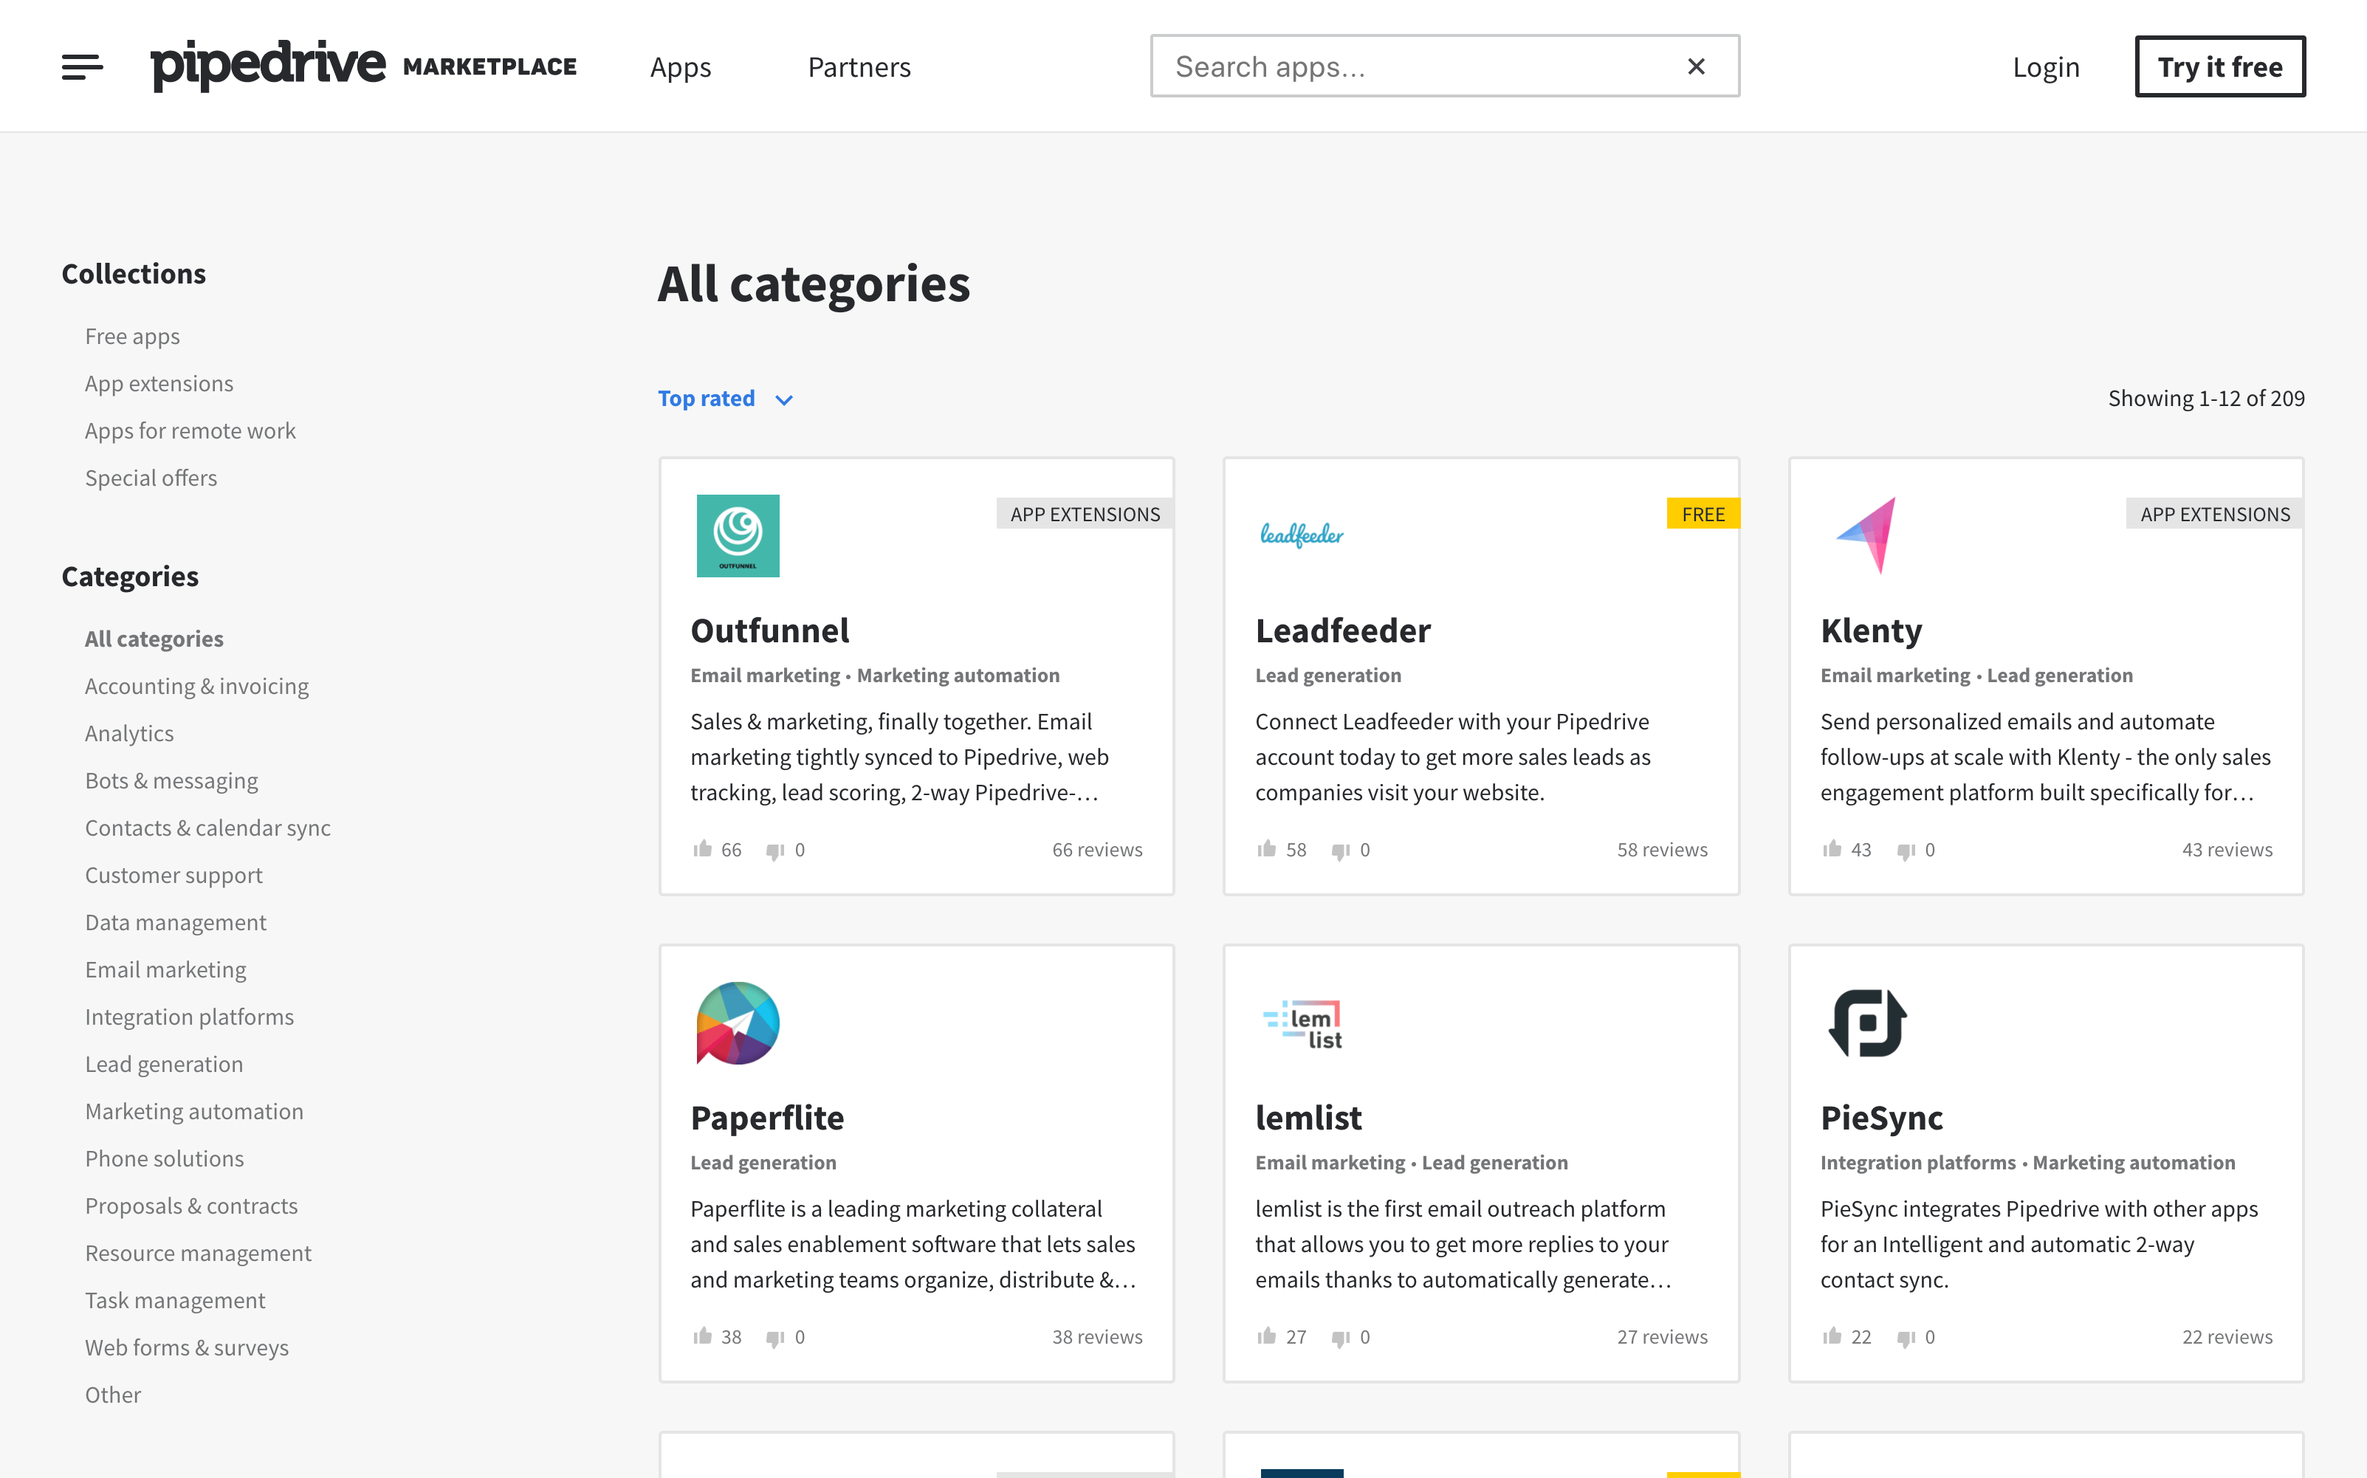
Task: Select the Other category
Action: [x=112, y=1395]
